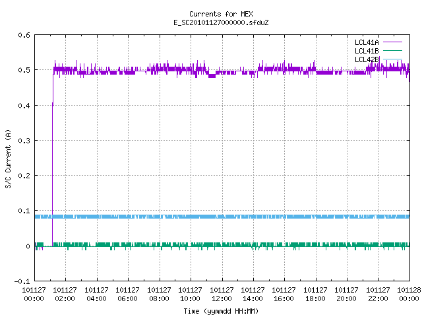Click the y-axis tick value 0.4

pyautogui.click(x=24, y=106)
